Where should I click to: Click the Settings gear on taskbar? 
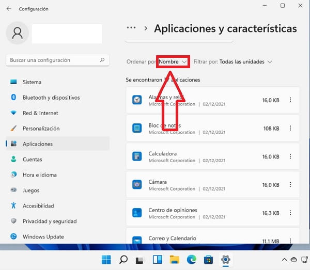tap(226, 260)
